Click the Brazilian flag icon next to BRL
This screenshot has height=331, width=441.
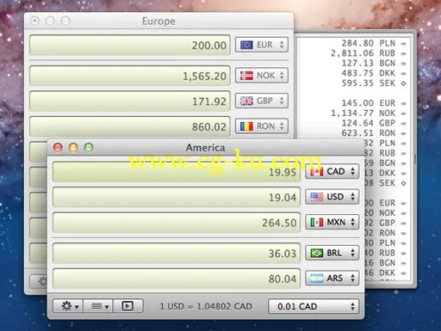pyautogui.click(x=317, y=253)
